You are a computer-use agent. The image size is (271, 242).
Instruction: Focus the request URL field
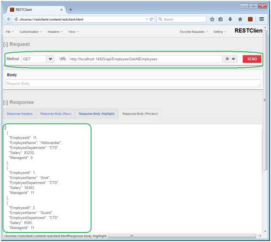pyautogui.click(x=145, y=59)
